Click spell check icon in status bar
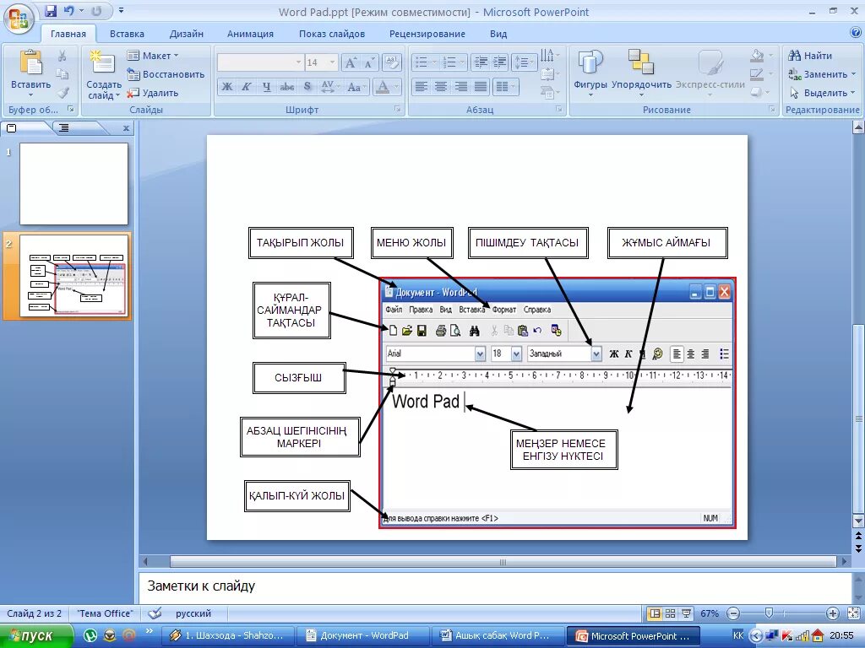This screenshot has width=865, height=648. tap(155, 613)
